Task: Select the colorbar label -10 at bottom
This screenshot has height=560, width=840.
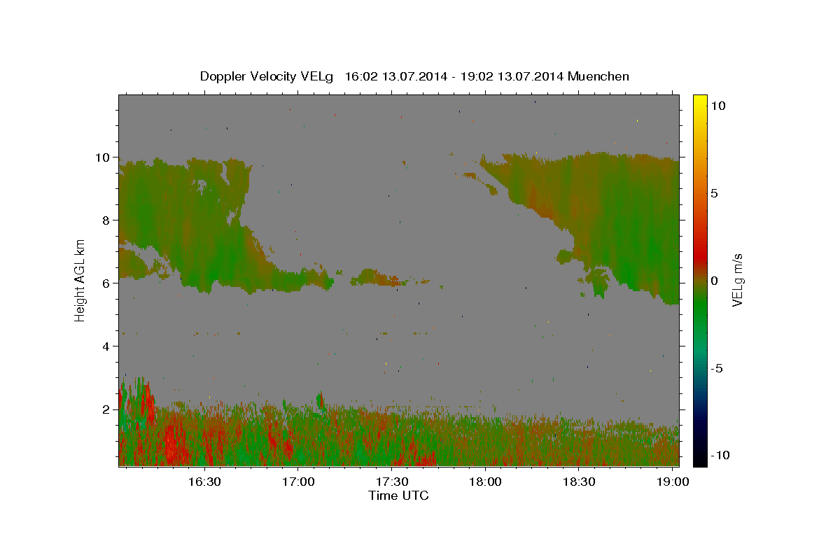Action: point(721,456)
